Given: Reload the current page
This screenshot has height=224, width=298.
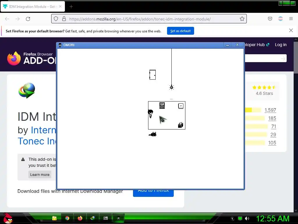Looking at the screenshot, I should coord(28,19).
